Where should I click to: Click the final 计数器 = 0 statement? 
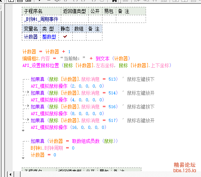44,155
